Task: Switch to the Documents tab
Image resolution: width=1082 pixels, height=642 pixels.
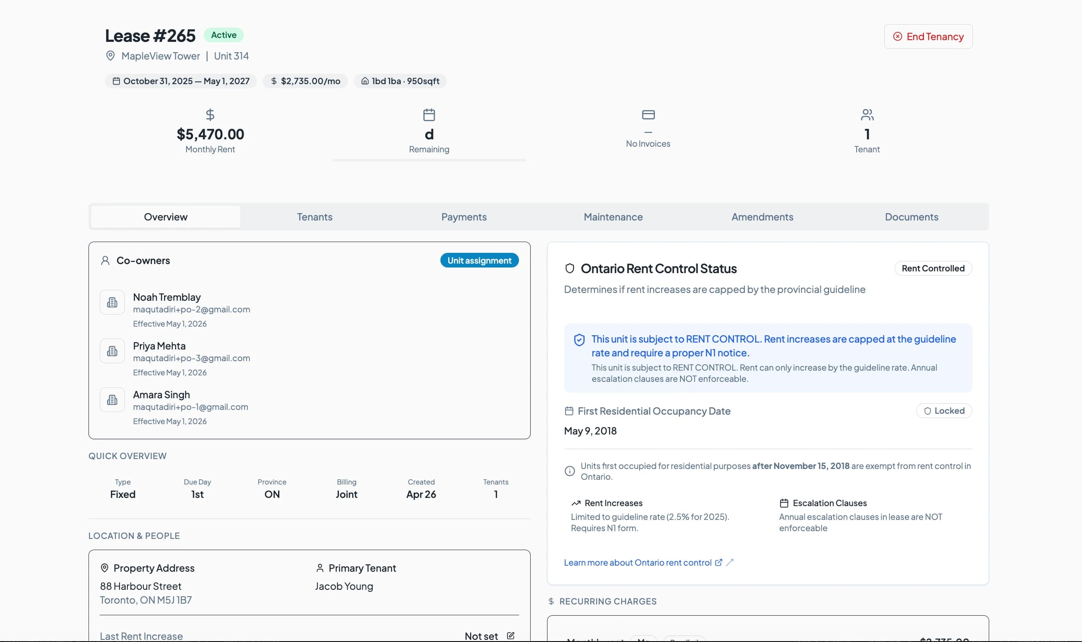Action: (911, 217)
